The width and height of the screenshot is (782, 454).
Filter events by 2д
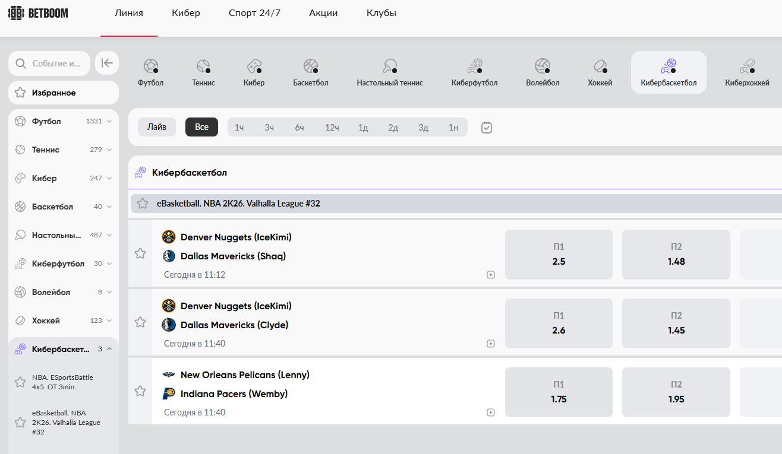click(x=393, y=127)
